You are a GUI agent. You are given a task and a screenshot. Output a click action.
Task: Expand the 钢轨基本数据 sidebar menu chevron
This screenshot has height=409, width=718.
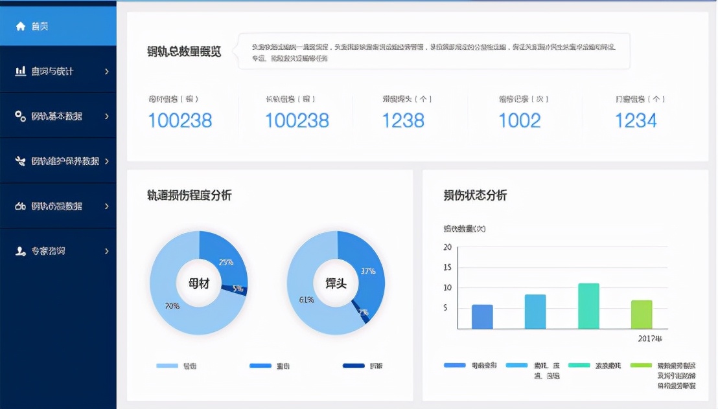(x=107, y=116)
